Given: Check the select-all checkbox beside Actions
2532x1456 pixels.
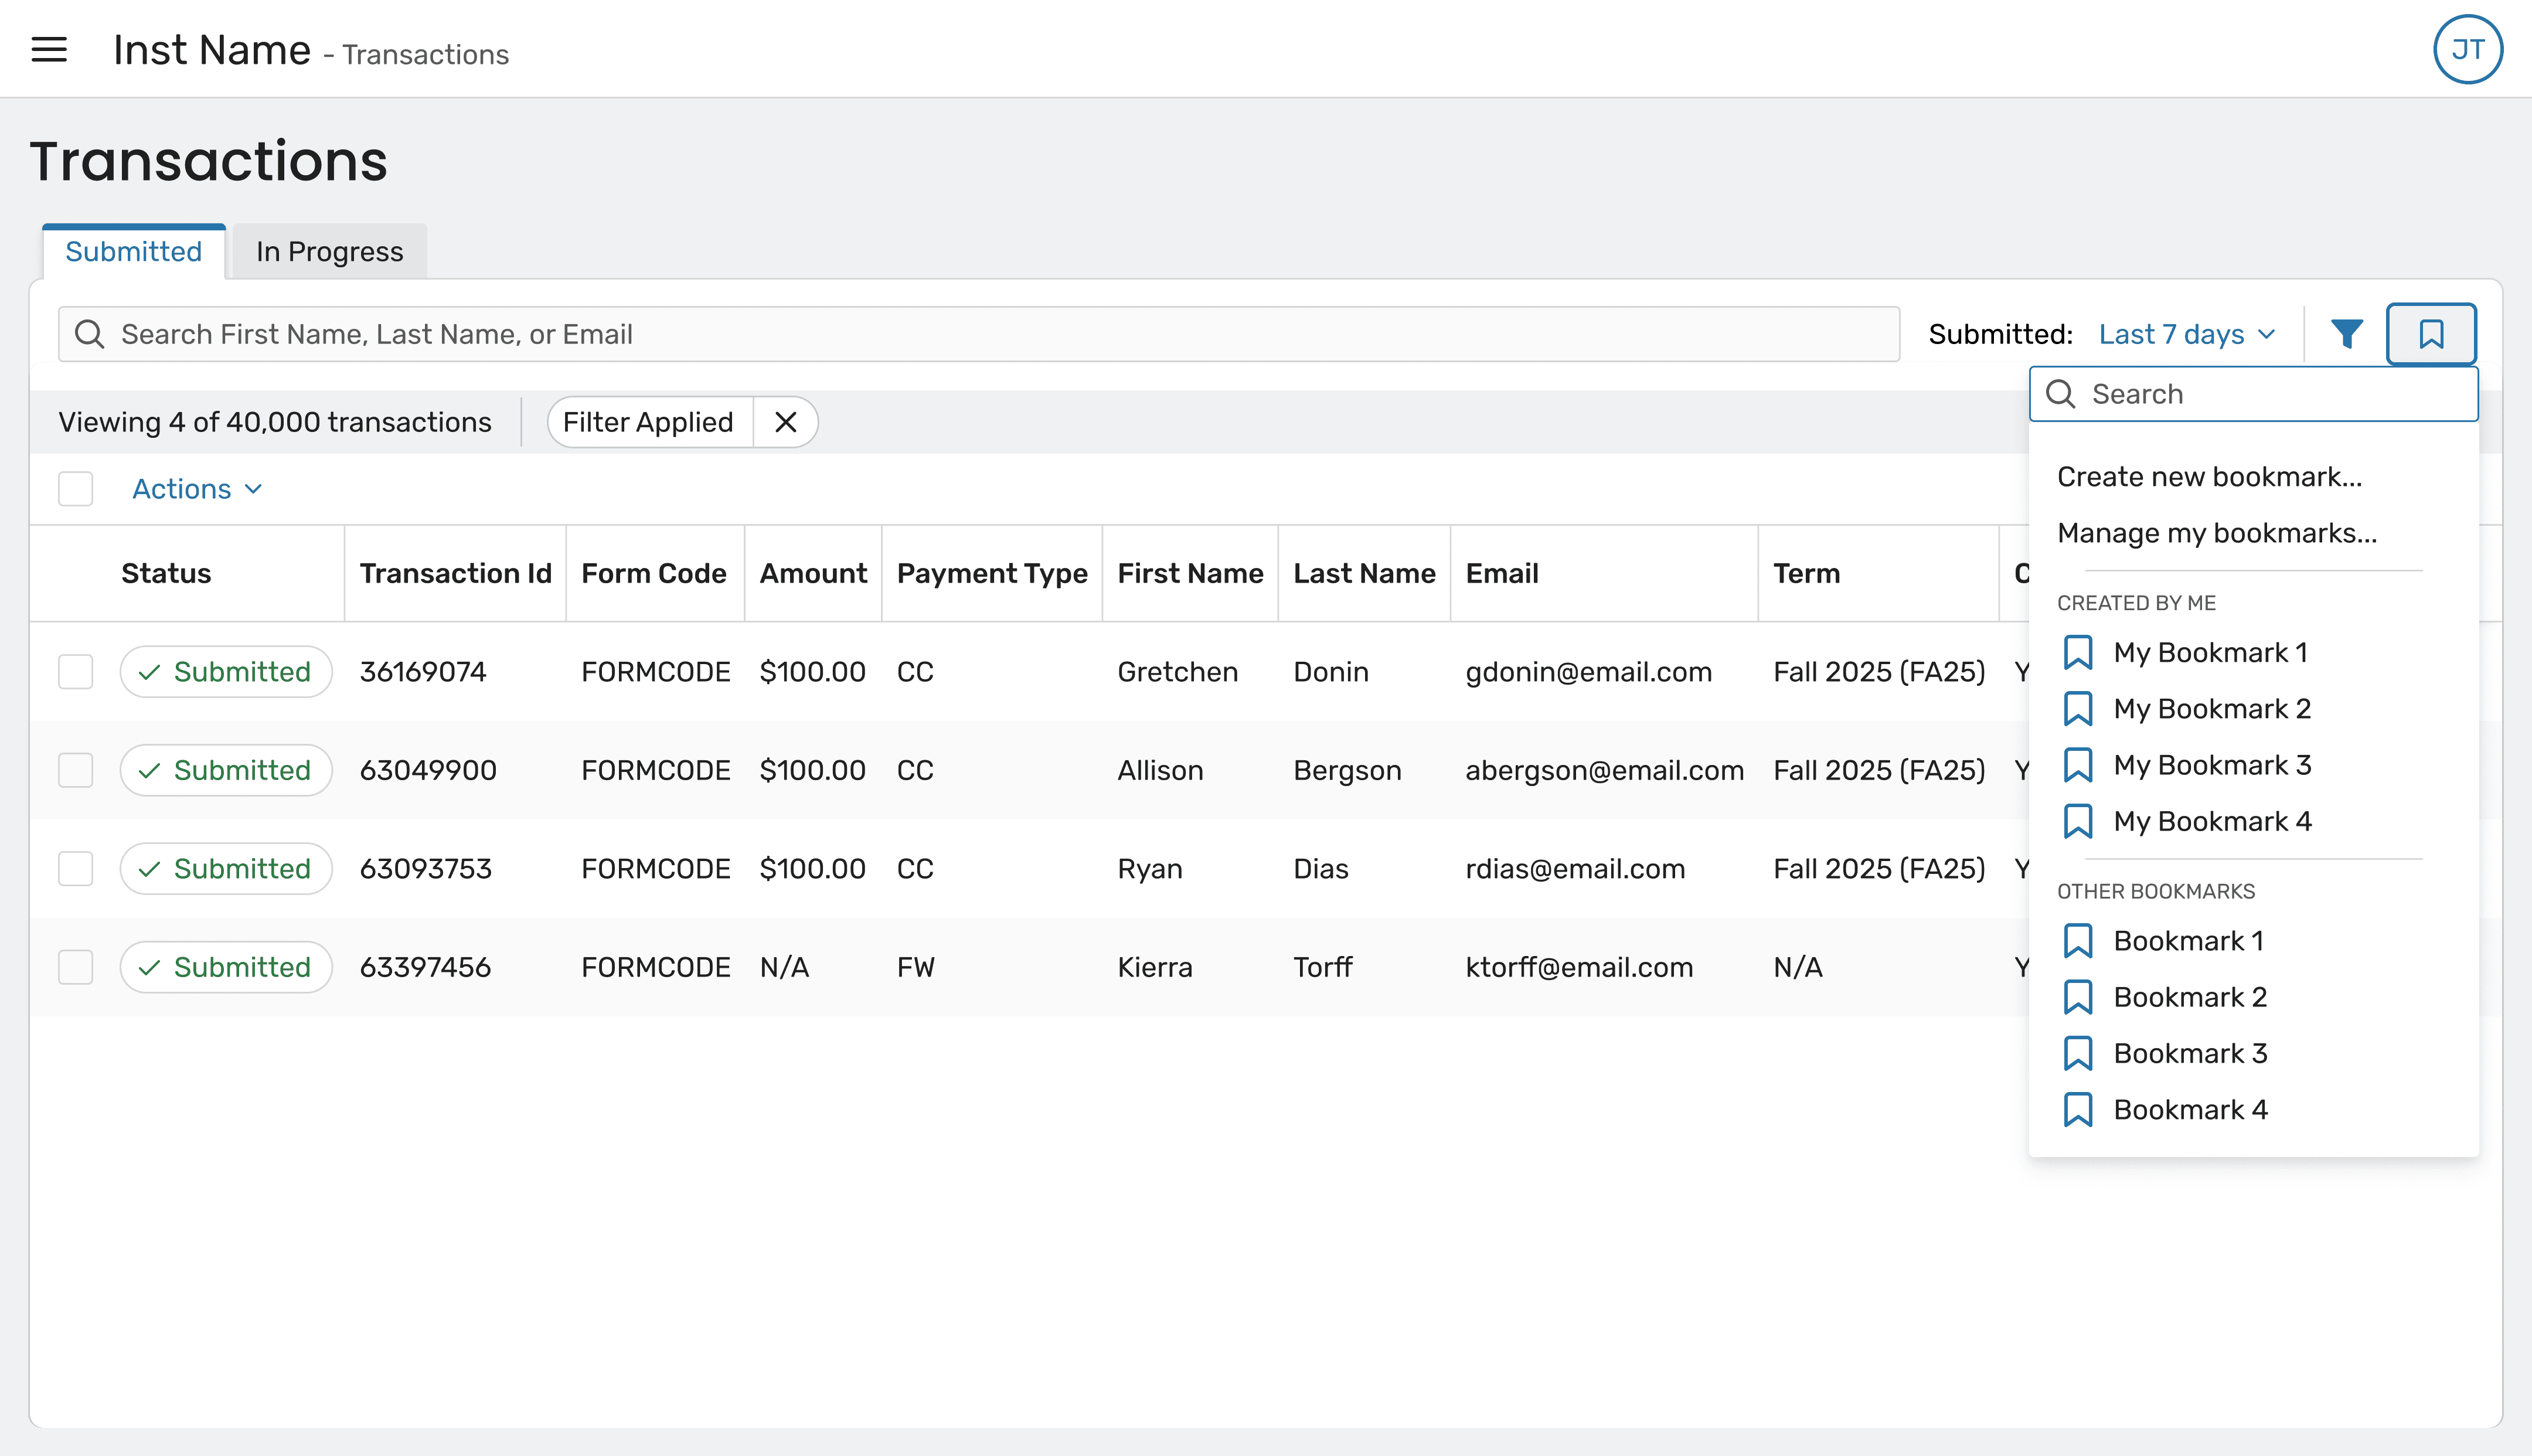Looking at the screenshot, I should 75,489.
